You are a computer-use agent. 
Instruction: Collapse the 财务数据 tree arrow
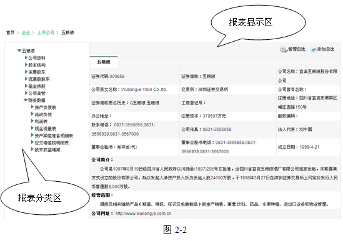(26, 100)
